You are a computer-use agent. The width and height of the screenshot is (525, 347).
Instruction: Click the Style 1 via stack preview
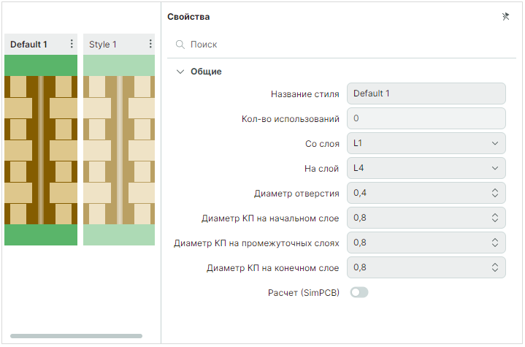(x=119, y=150)
